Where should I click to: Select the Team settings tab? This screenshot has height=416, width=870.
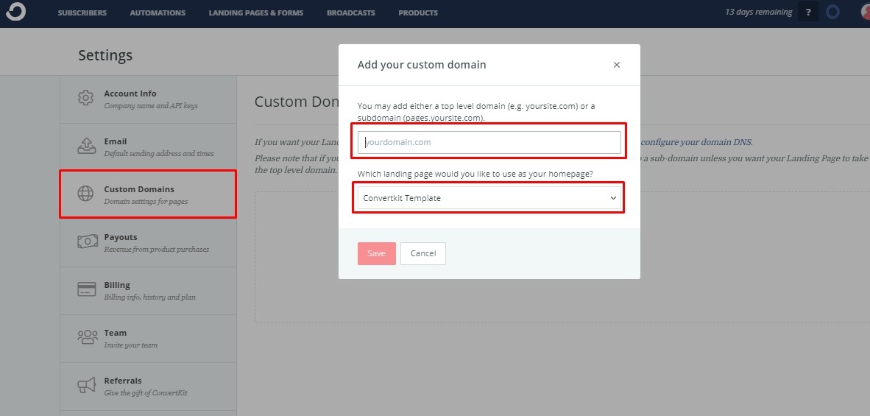[148, 339]
